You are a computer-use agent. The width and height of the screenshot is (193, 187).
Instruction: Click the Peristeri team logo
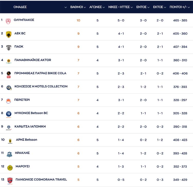9,101
